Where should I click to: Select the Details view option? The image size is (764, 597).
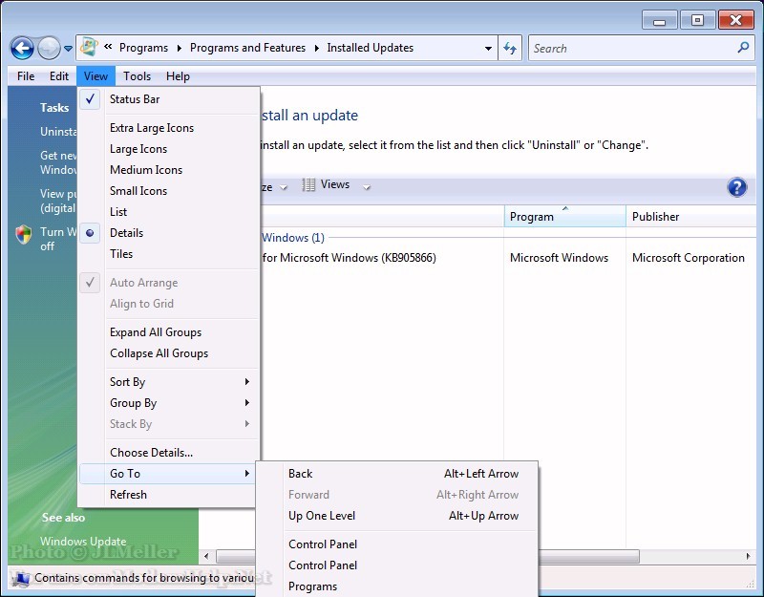(126, 233)
